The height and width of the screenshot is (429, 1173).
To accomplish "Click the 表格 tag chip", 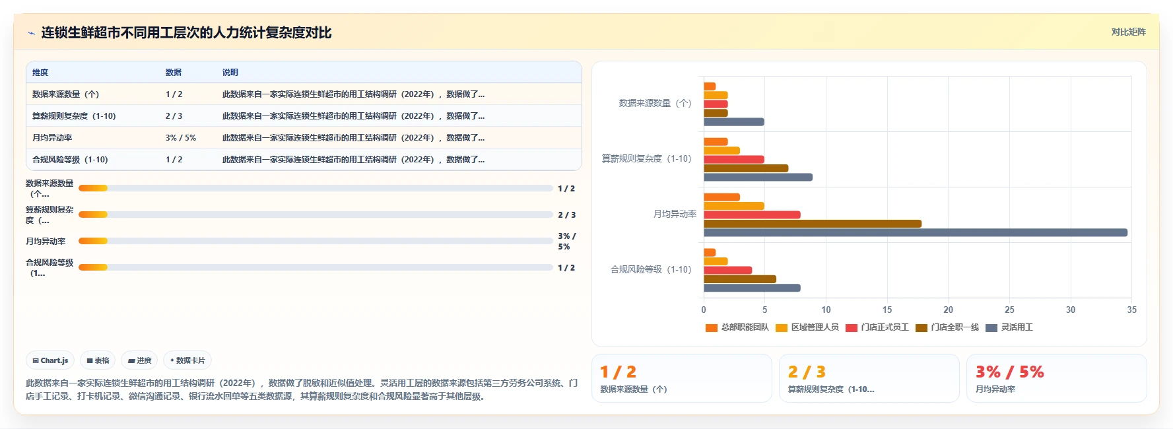I will 98,360.
